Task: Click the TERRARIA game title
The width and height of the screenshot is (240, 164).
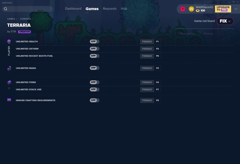Action: pyautogui.click(x=19, y=25)
